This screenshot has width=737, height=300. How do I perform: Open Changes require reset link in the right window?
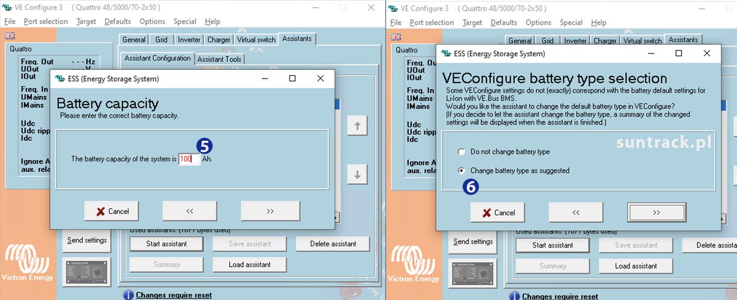pyautogui.click(x=560, y=296)
